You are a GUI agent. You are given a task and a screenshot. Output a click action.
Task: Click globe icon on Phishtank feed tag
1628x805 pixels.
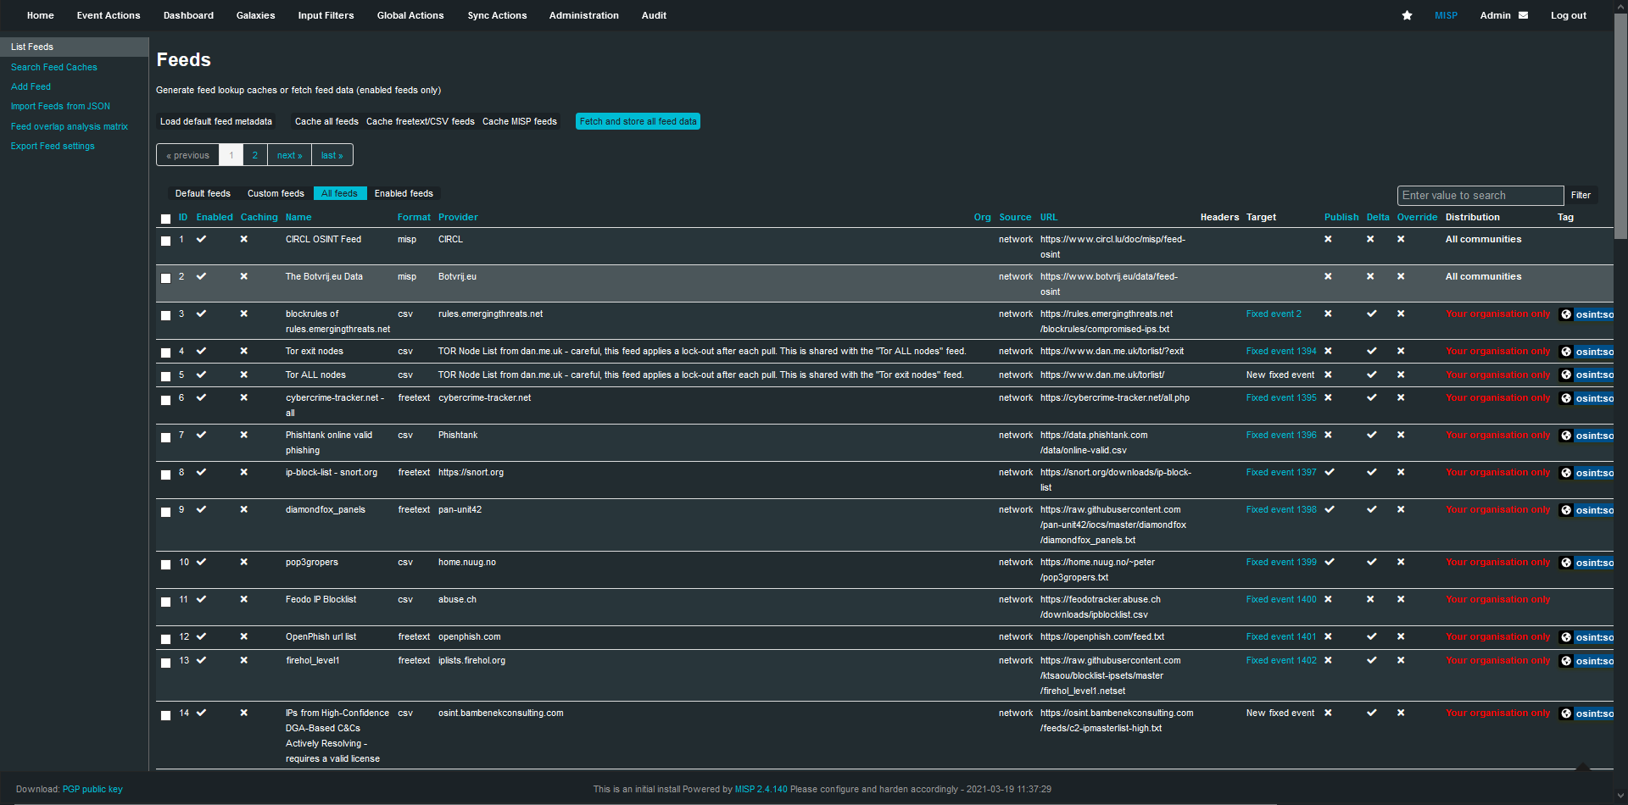click(x=1566, y=436)
